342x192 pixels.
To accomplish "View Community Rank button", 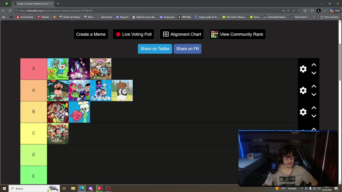I will pyautogui.click(x=237, y=34).
